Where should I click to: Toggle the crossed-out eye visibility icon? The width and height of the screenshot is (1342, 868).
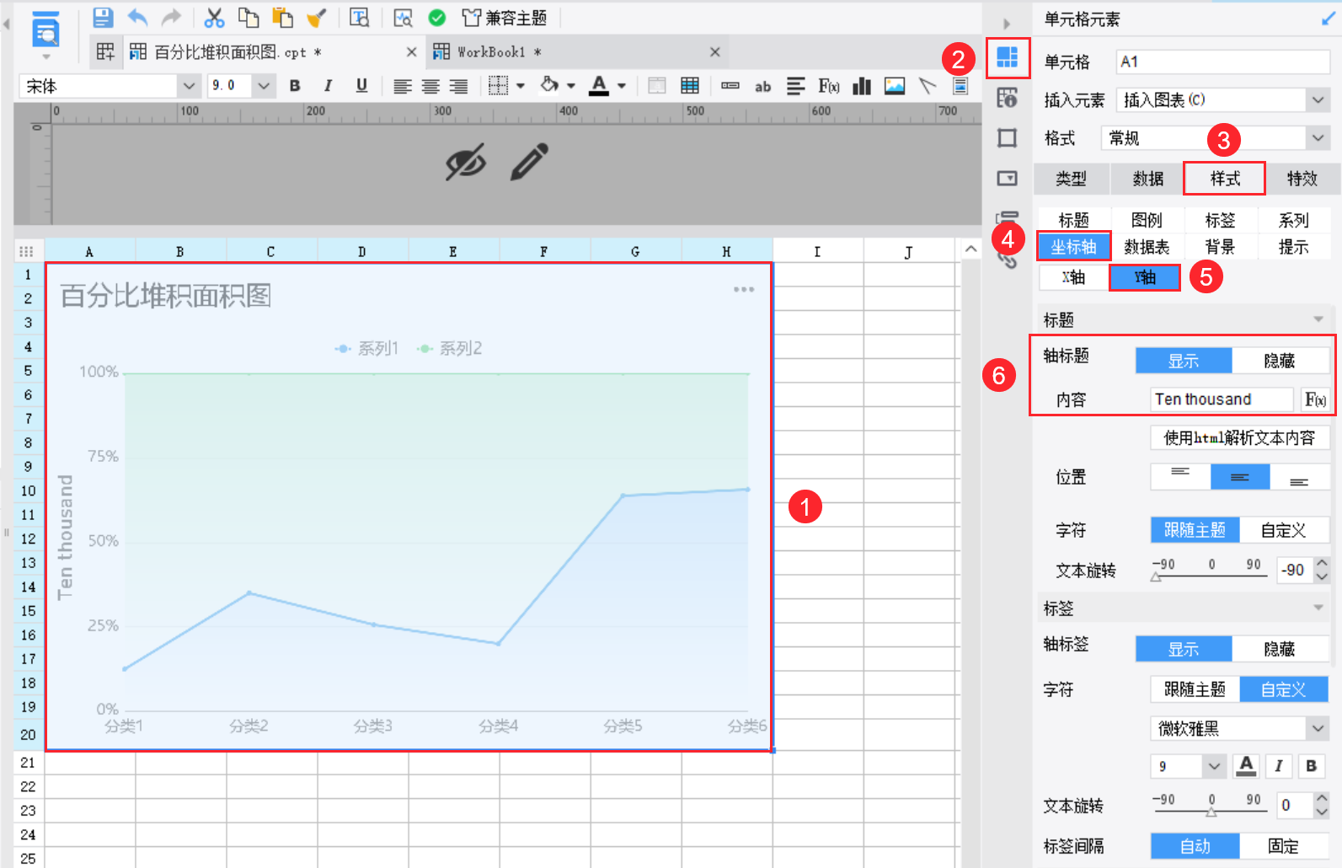click(466, 162)
